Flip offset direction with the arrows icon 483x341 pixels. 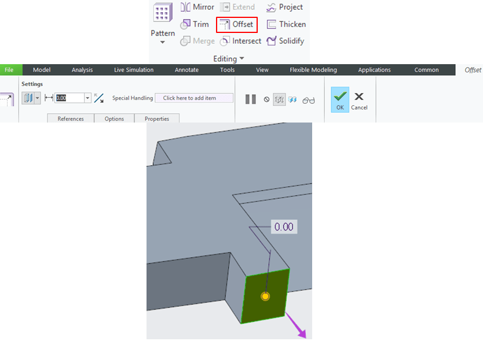(99, 98)
